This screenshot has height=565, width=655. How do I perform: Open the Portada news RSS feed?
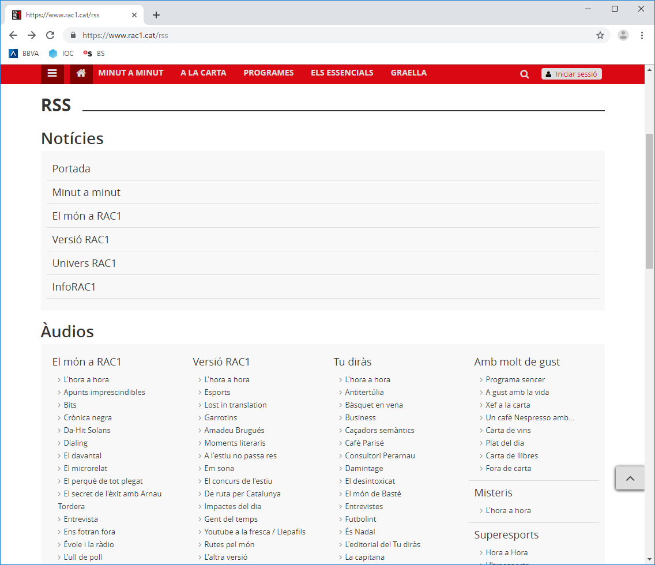pyautogui.click(x=71, y=169)
